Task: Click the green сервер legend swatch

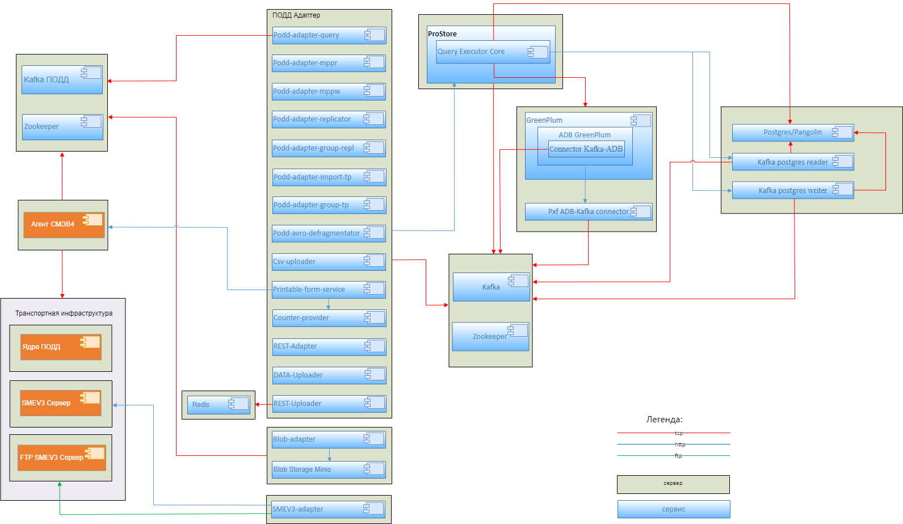Action: [673, 484]
